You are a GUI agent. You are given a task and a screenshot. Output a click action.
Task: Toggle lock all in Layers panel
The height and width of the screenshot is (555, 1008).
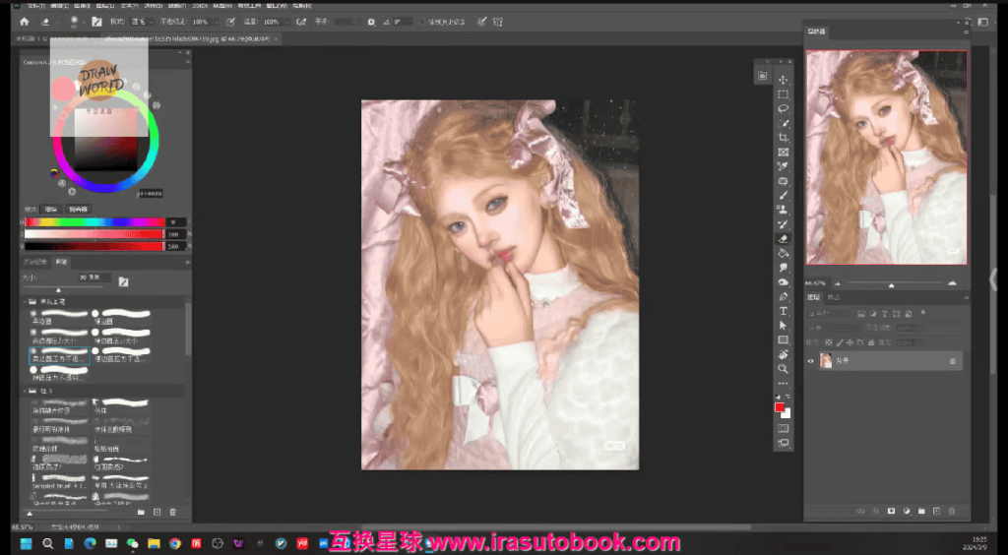pyautogui.click(x=870, y=343)
